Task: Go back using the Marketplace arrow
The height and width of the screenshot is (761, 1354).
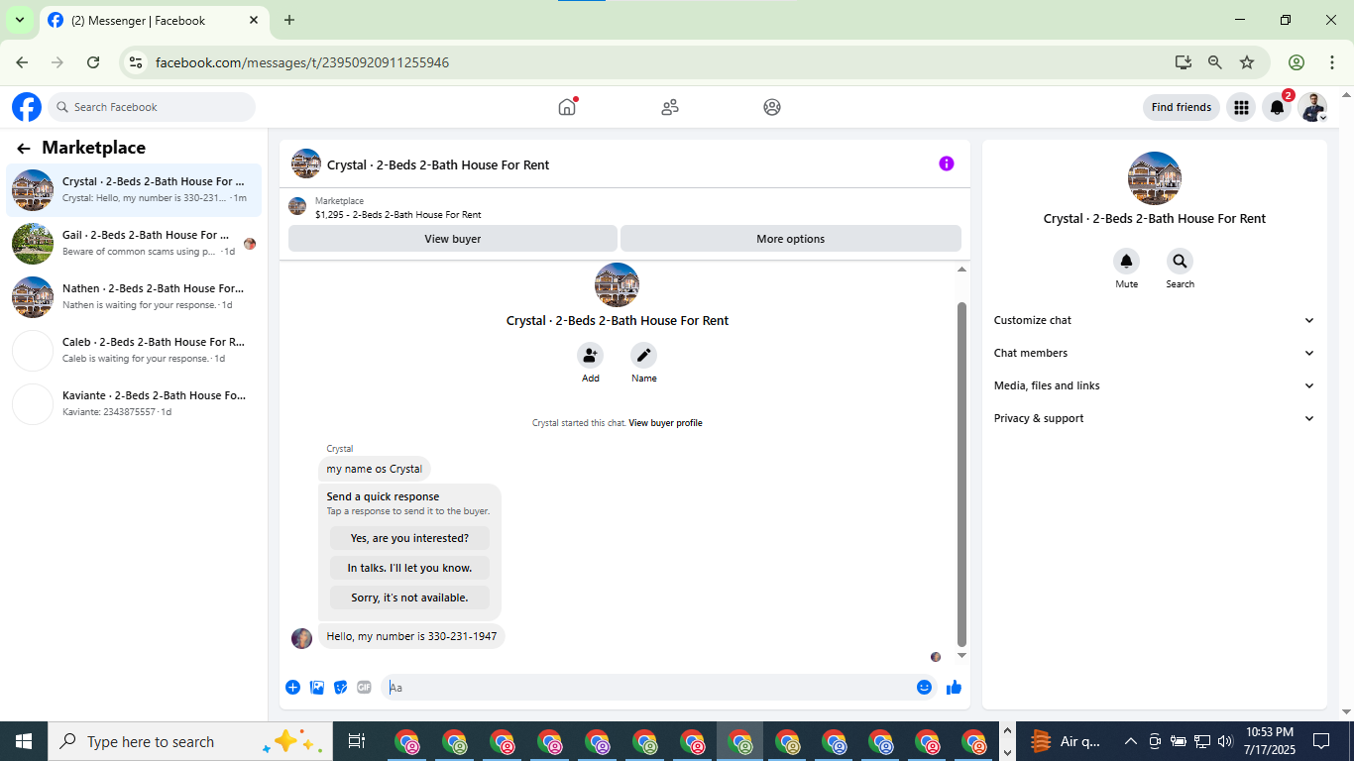Action: point(24,149)
